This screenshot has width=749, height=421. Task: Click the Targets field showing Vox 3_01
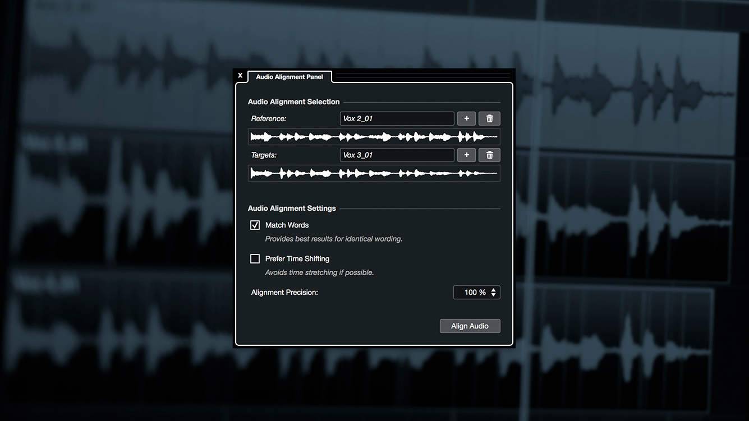[397, 155]
